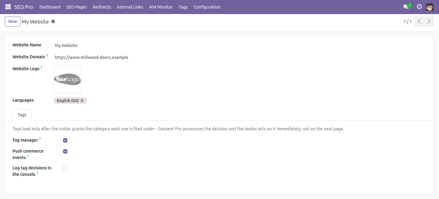
Task: Click the YourLogo website logo image
Action: coord(67,79)
